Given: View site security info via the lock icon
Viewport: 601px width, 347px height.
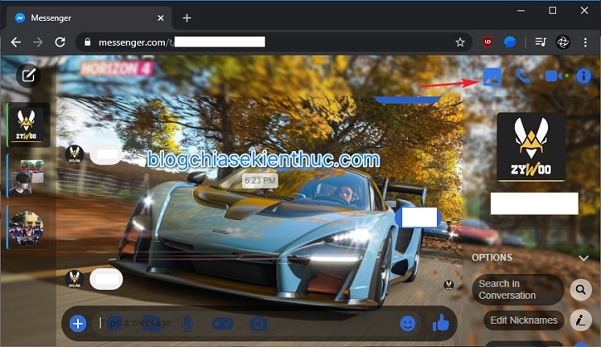Looking at the screenshot, I should 87,42.
